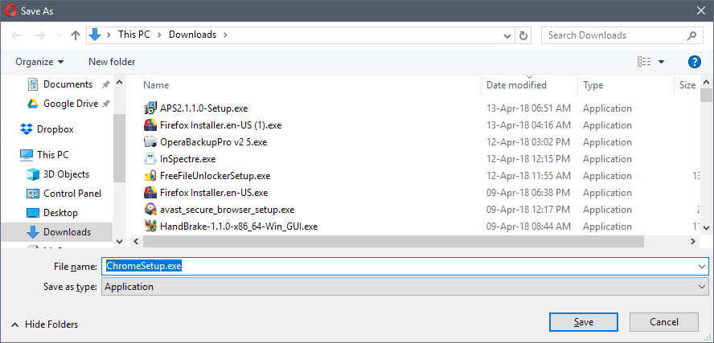714x343 pixels.
Task: Sort by the Type column header
Action: pyautogui.click(x=593, y=85)
